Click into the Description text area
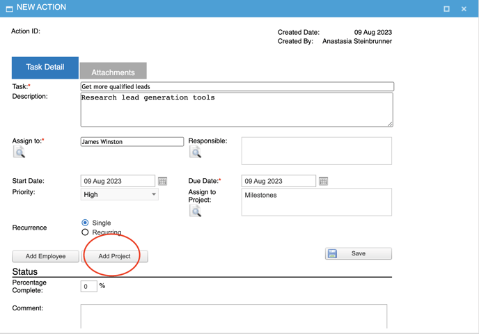 [237, 110]
